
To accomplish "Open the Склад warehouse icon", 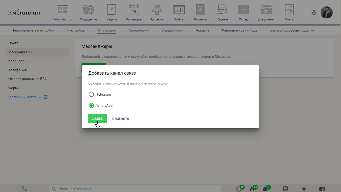I will (243, 10).
